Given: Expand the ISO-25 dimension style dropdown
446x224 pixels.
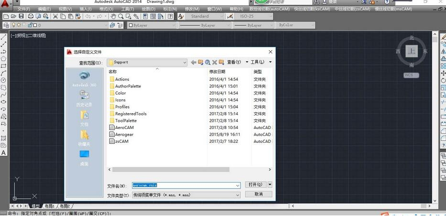Looking at the screenshot, I should (270, 17).
